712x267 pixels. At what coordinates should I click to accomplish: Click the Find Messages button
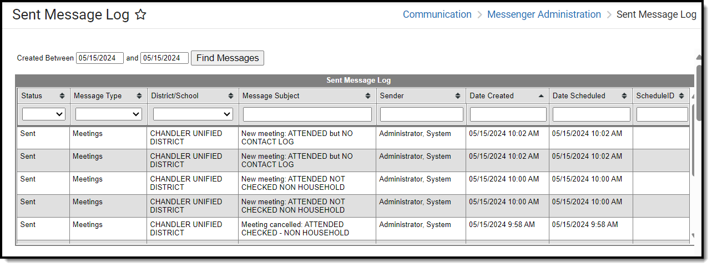tap(228, 58)
